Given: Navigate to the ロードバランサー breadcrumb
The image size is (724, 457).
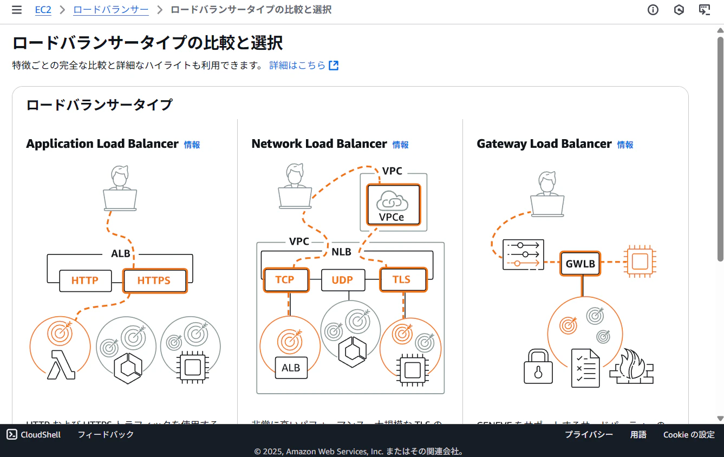Looking at the screenshot, I should (111, 10).
